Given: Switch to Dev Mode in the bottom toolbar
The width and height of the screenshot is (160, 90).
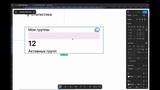Looking at the screenshot, I should coord(100,87).
